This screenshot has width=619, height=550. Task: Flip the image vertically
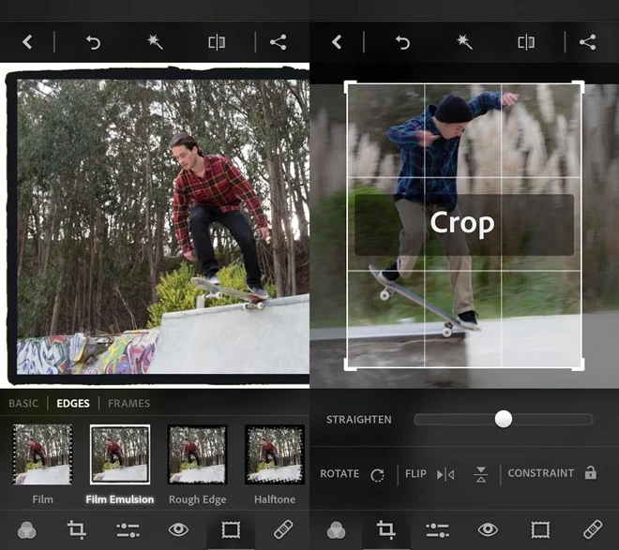(x=481, y=474)
